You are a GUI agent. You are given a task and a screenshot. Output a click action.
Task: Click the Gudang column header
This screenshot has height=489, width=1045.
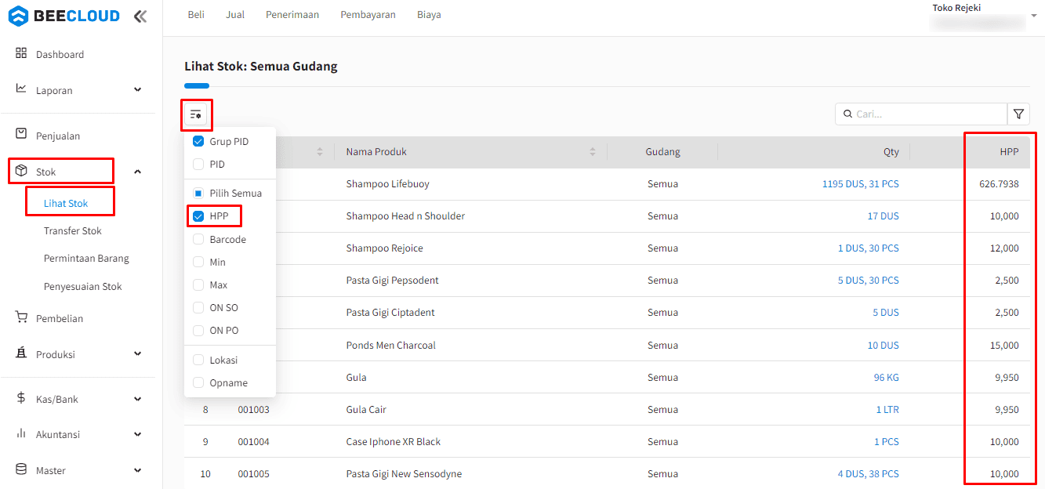click(662, 152)
